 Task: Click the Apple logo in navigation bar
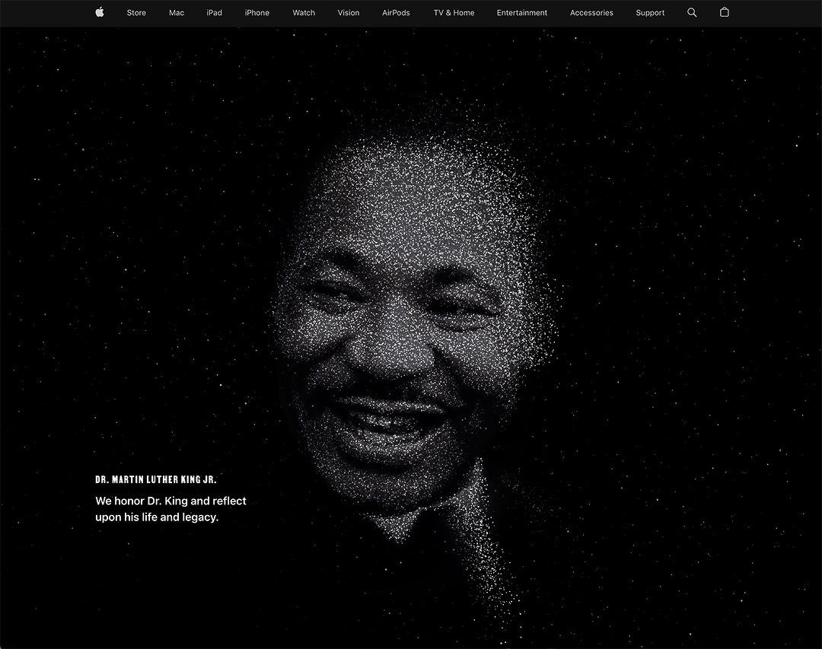point(100,12)
